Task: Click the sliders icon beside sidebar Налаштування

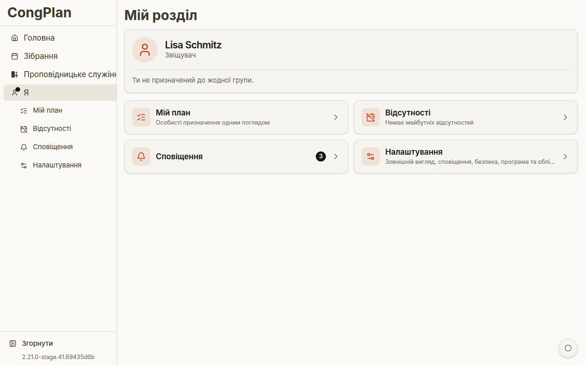Action: [x=24, y=165]
